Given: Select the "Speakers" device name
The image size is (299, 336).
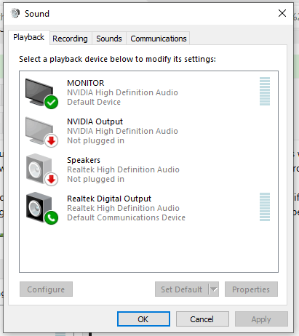Looking at the screenshot, I should 84,160.
